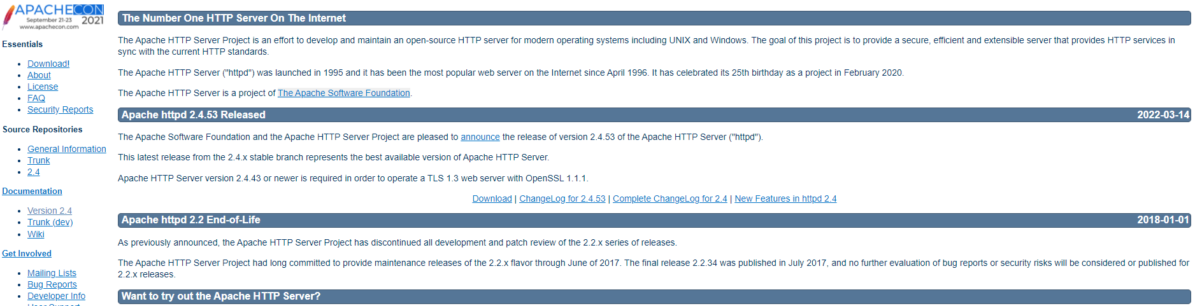The height and width of the screenshot is (306, 1195).
Task: Open the Get Involved heading link
Action: point(27,253)
